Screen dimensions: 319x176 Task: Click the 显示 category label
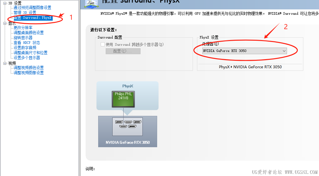pos(12,23)
